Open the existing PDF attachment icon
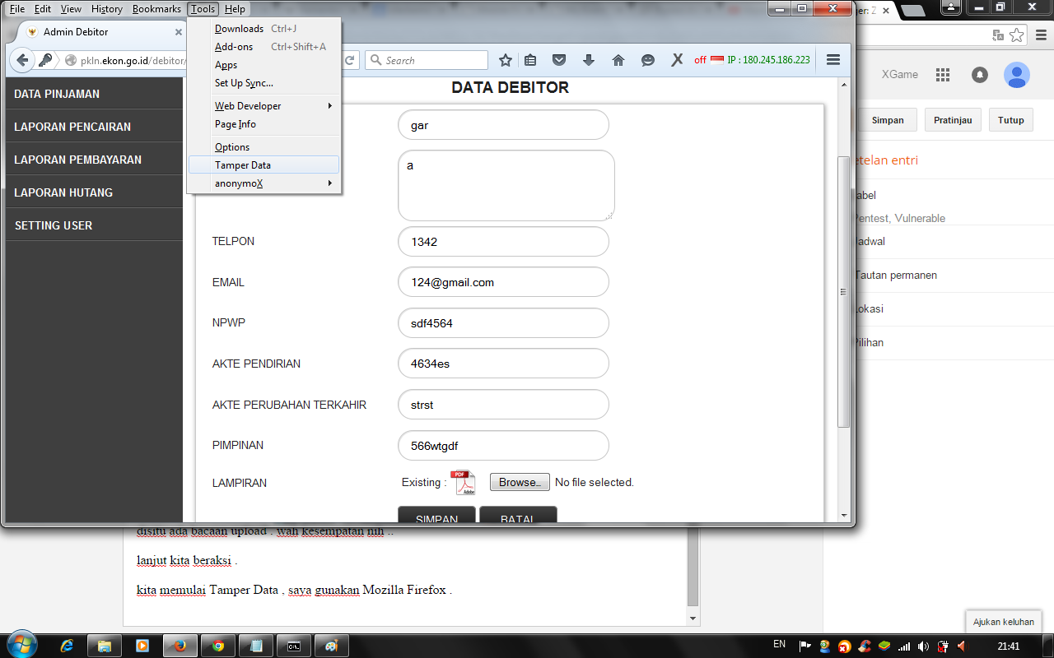Viewport: 1054px width, 658px height. (464, 482)
